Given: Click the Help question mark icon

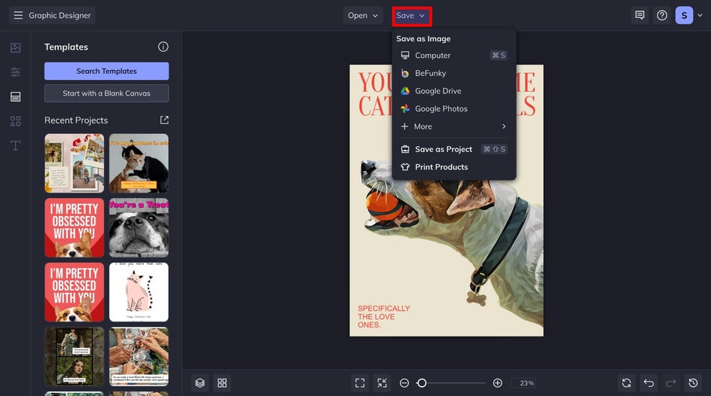Looking at the screenshot, I should click(661, 15).
